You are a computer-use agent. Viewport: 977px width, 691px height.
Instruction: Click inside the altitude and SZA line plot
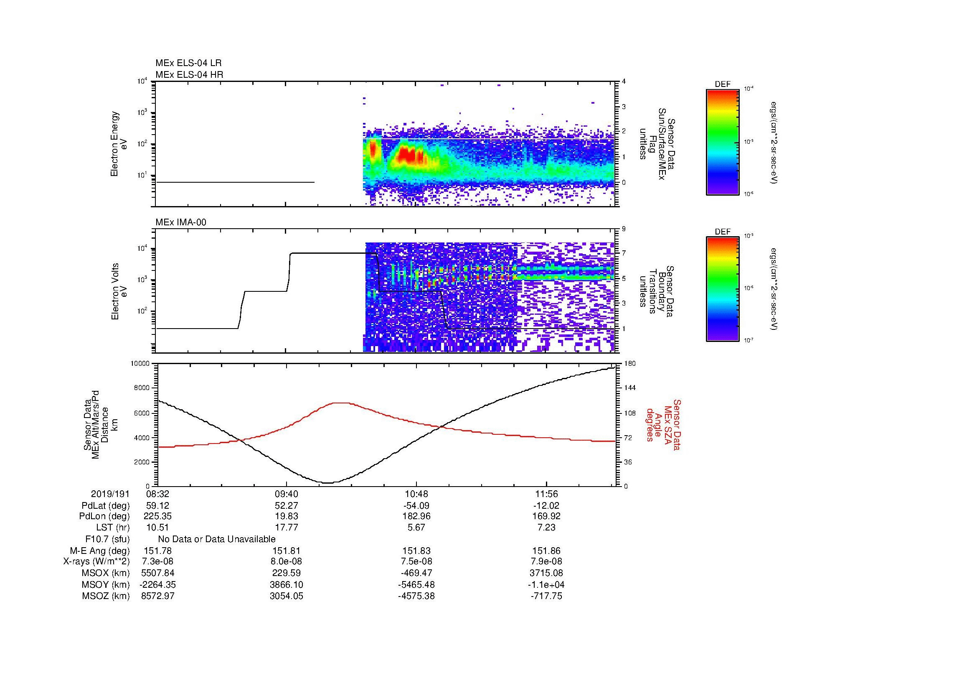tap(386, 425)
